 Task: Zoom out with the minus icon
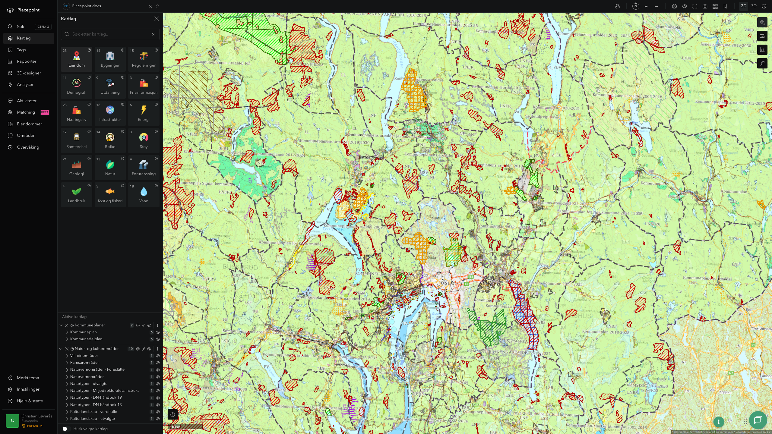tap(656, 6)
